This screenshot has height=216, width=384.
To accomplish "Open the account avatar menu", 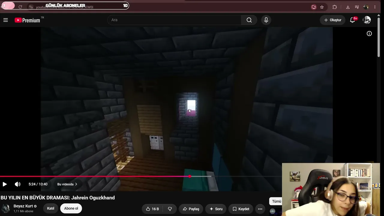I will point(367,20).
